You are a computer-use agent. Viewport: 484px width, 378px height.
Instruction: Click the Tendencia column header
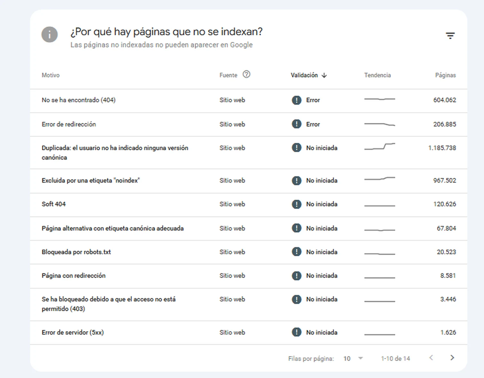[x=377, y=75]
